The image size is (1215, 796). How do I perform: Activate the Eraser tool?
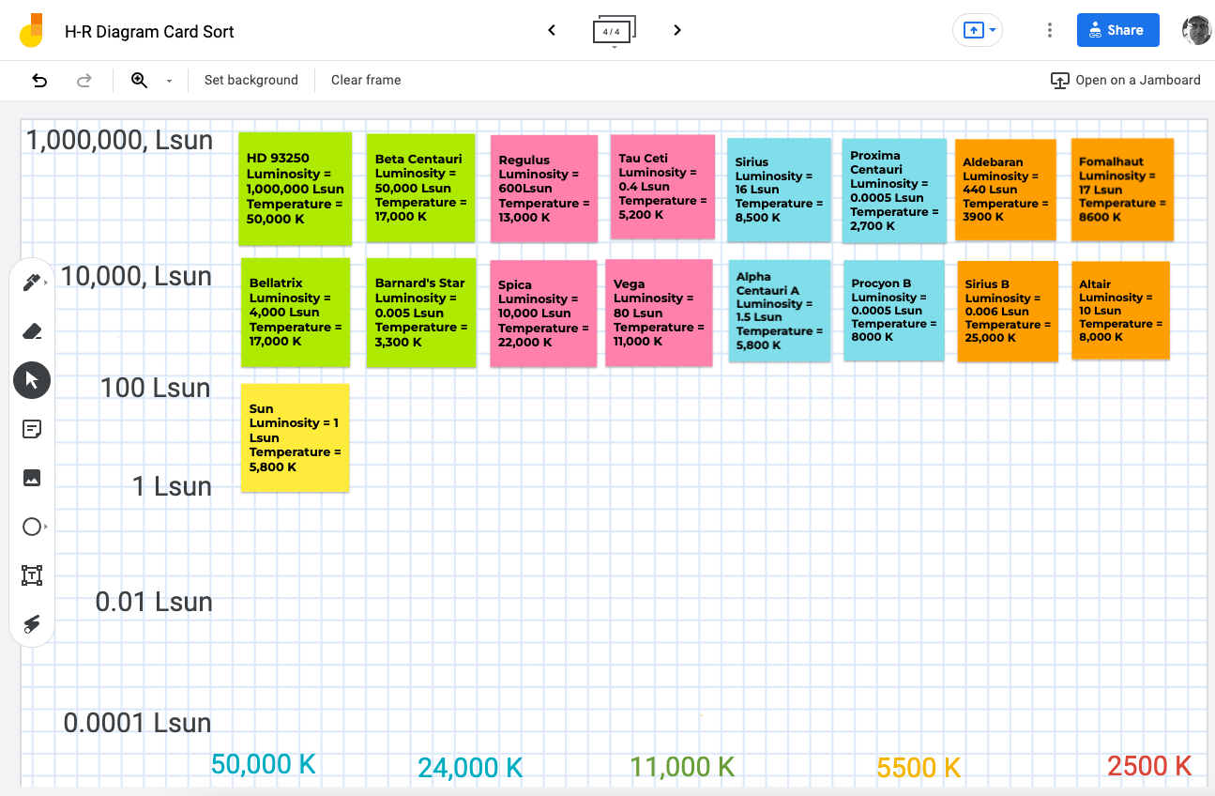[x=32, y=331]
